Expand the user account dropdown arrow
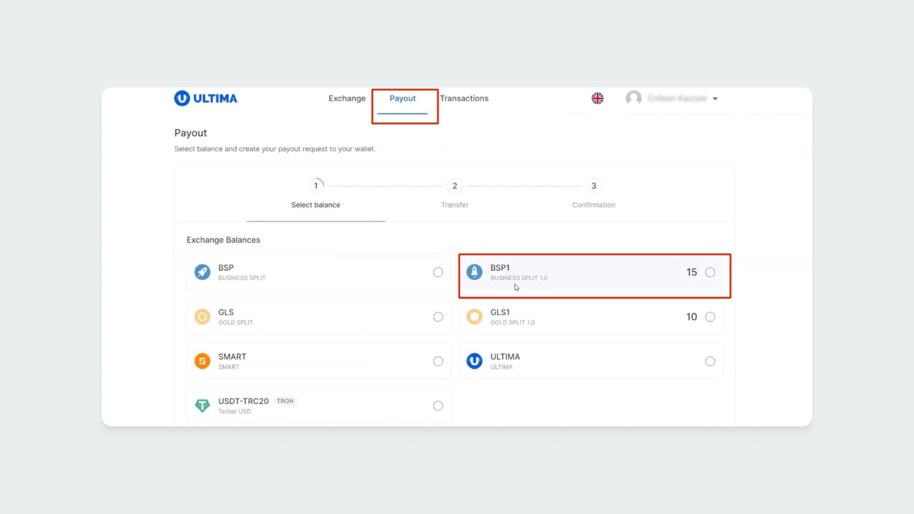914x514 pixels. (715, 99)
